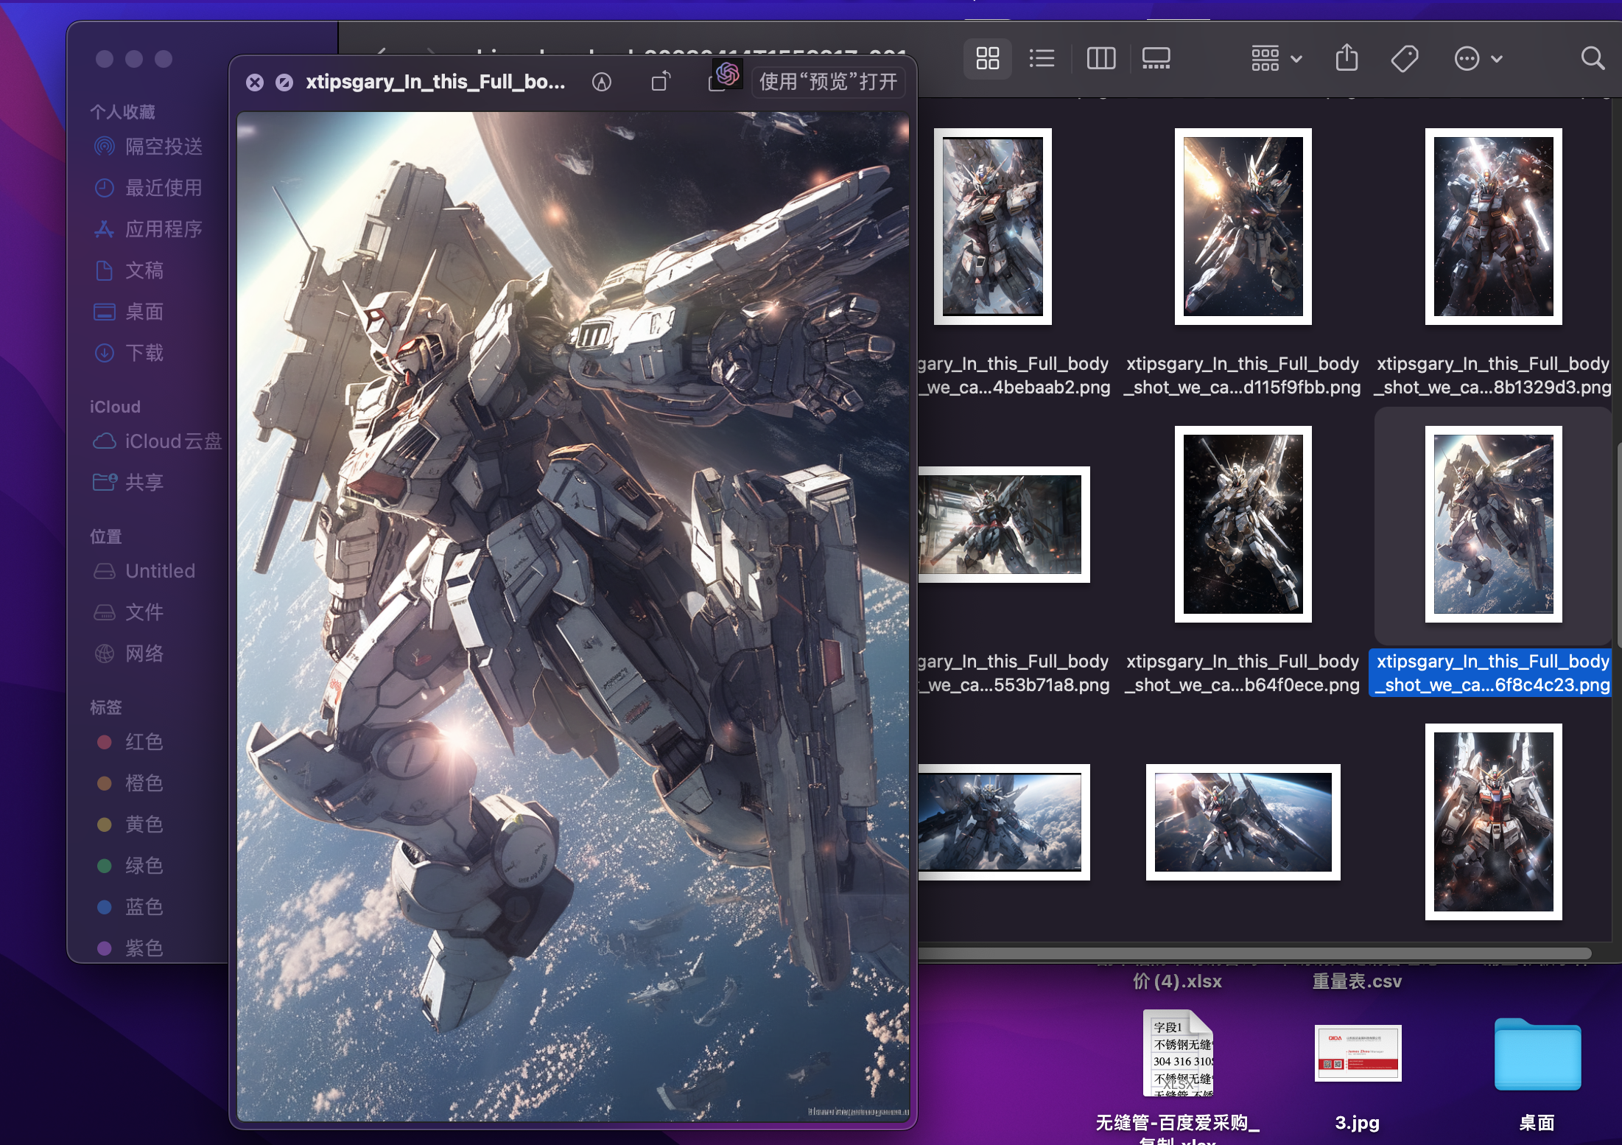This screenshot has height=1145, width=1622.
Task: Close the Quick Look preview window
Action: tap(255, 83)
